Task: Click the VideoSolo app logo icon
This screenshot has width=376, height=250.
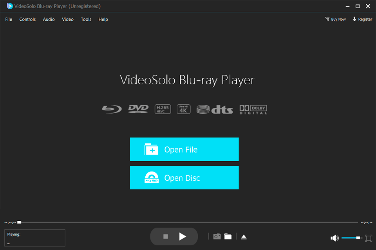Action: pyautogui.click(x=10, y=6)
